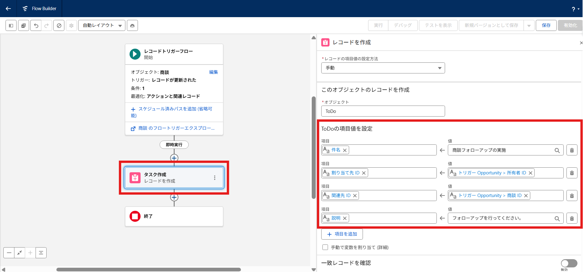This screenshot has width=583, height=272.
Task: Click search icon in 商談フォローアップの実施 value
Action: click(x=557, y=151)
